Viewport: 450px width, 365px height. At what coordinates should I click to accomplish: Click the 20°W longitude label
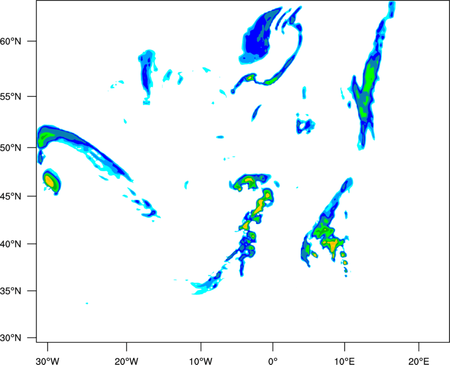point(127,361)
